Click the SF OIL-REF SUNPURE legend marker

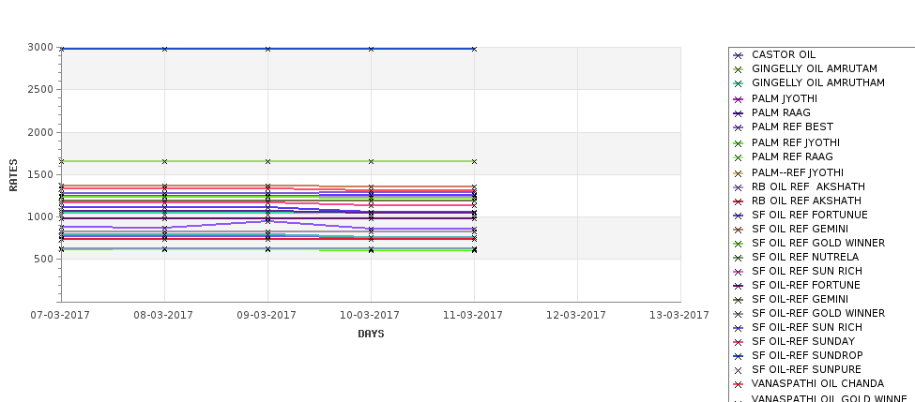pos(738,370)
